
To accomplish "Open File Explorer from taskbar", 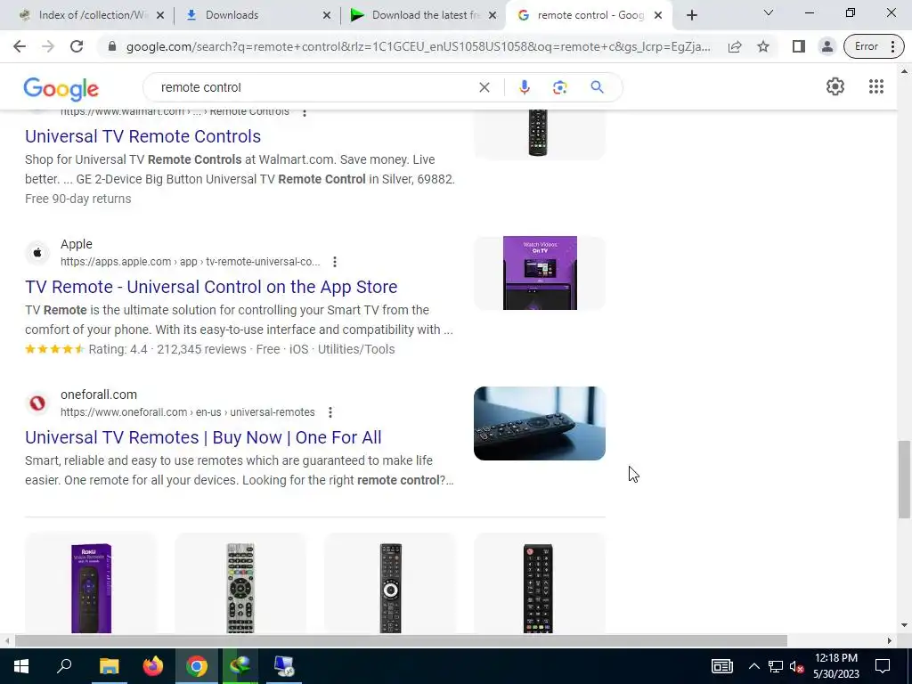I will pos(109,666).
